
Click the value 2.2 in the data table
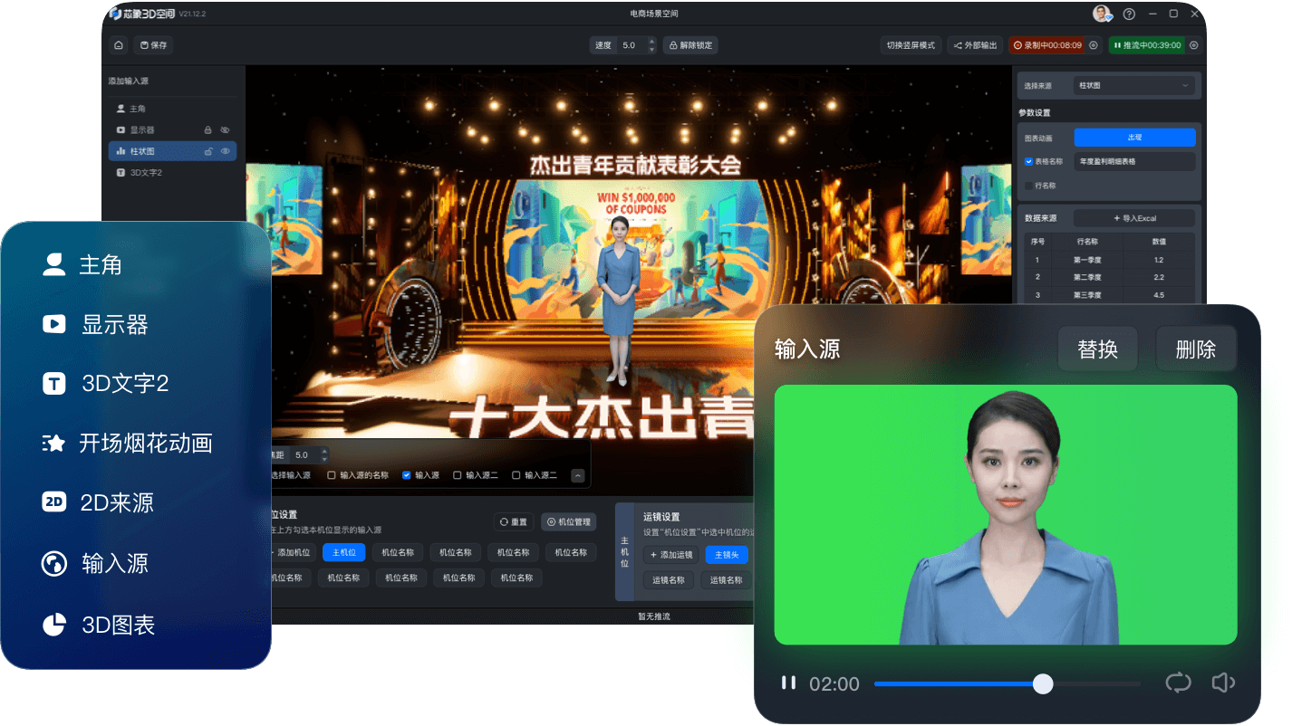coord(1159,277)
